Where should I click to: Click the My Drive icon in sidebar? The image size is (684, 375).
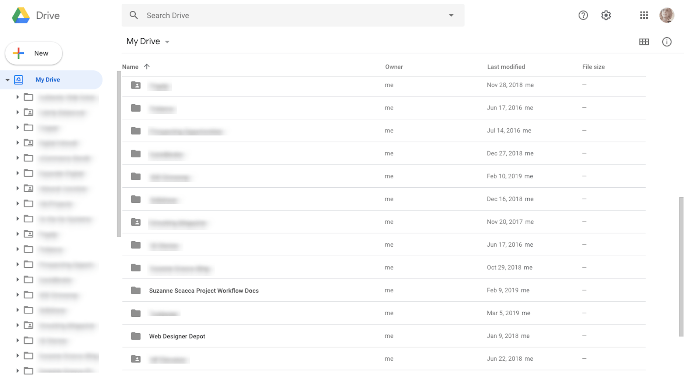pyautogui.click(x=18, y=80)
